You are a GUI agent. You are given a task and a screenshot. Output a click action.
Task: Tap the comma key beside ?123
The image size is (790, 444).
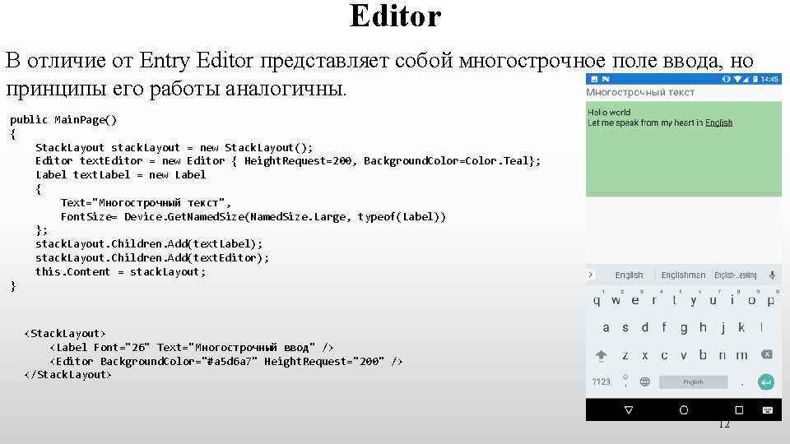pyautogui.click(x=625, y=382)
